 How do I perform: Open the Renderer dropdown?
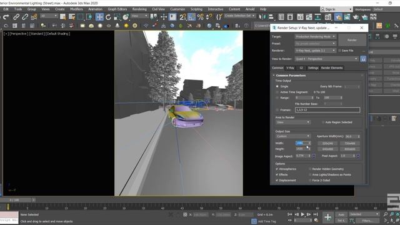[x=315, y=51]
